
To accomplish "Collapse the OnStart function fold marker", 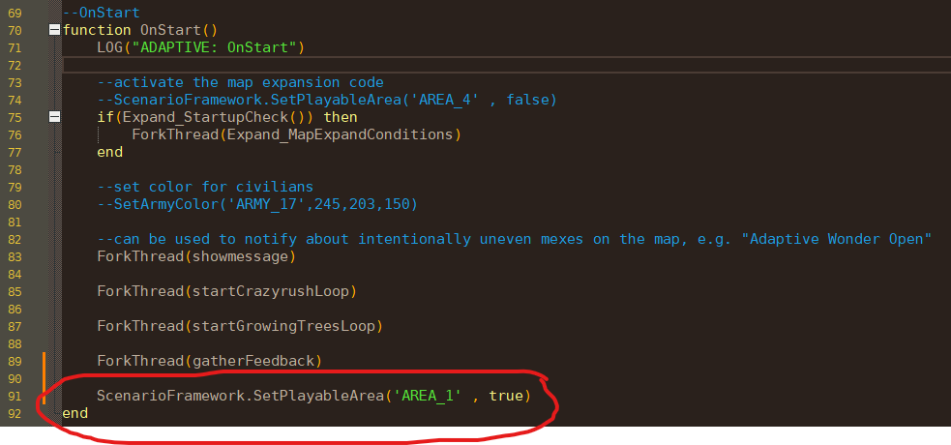I will pos(54,30).
